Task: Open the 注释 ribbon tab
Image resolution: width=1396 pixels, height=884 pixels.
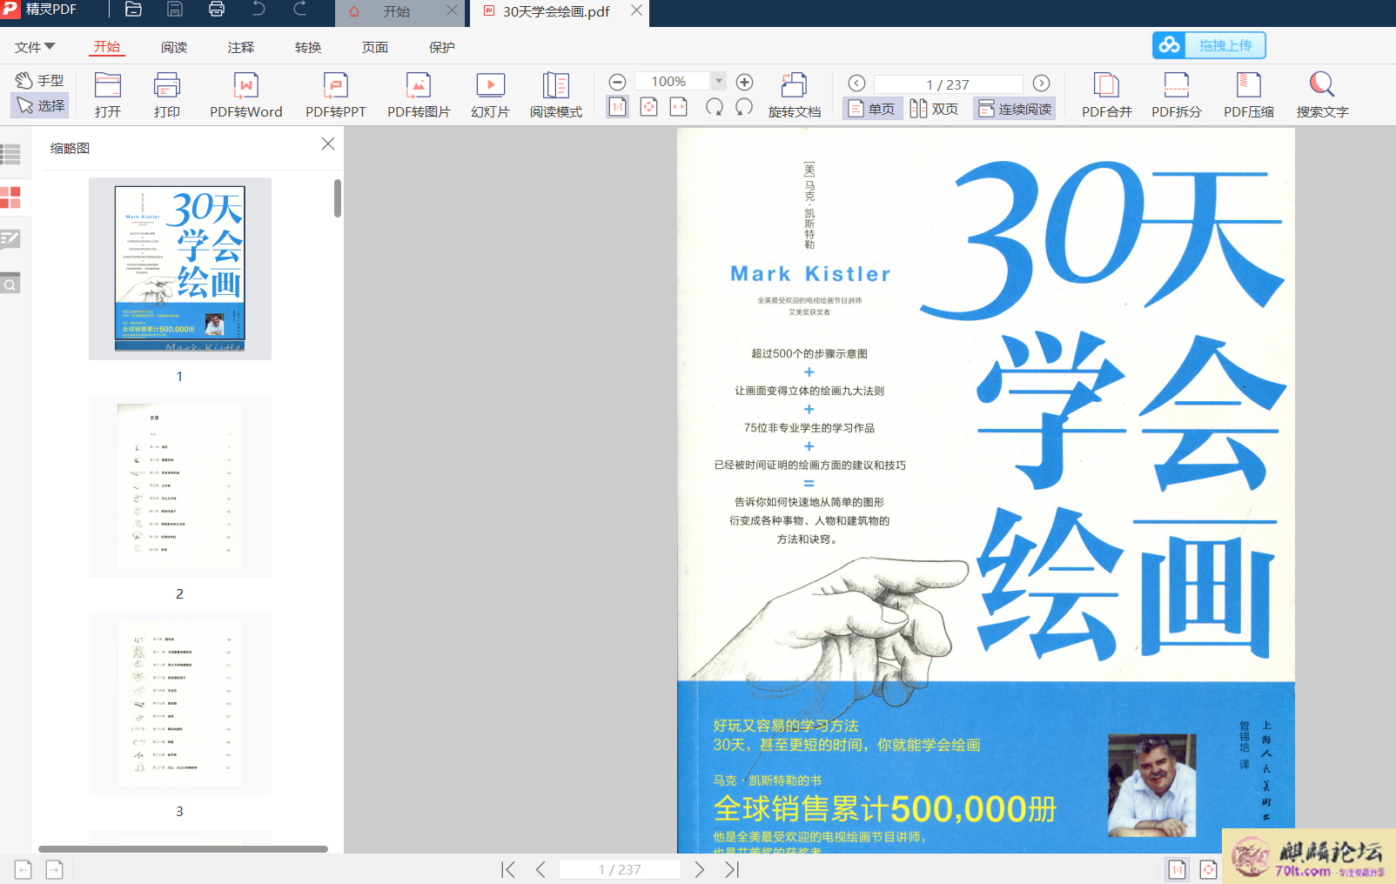Action: coord(241,47)
